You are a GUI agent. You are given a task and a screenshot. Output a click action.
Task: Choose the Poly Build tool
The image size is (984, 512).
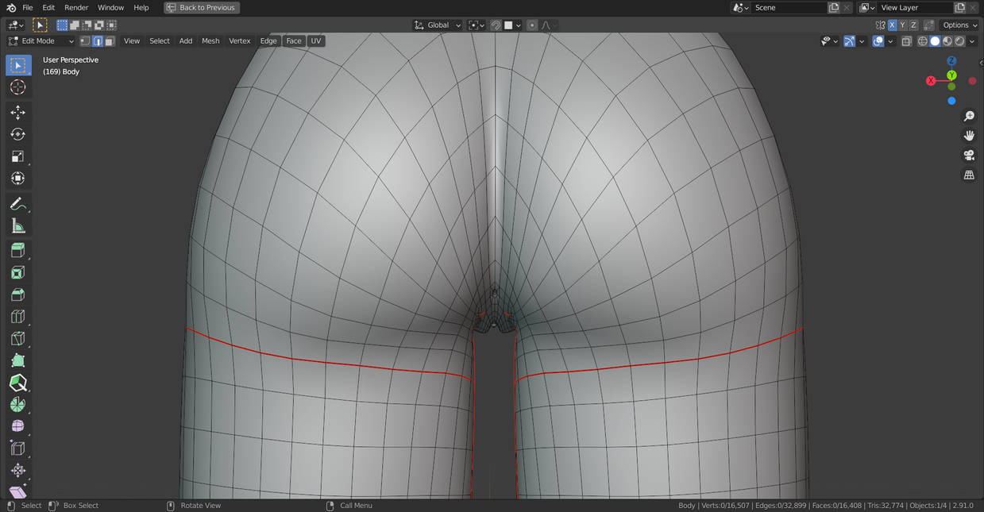pos(18,360)
